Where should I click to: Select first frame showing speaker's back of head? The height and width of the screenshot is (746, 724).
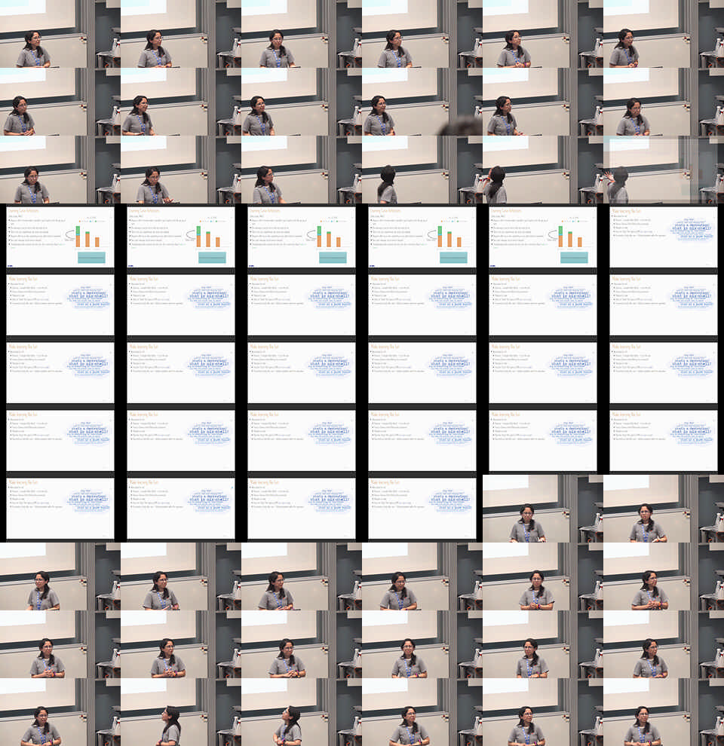point(422,170)
